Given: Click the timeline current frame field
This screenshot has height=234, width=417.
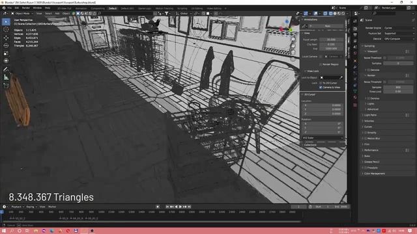Looking at the screenshot, I should 299,207.
